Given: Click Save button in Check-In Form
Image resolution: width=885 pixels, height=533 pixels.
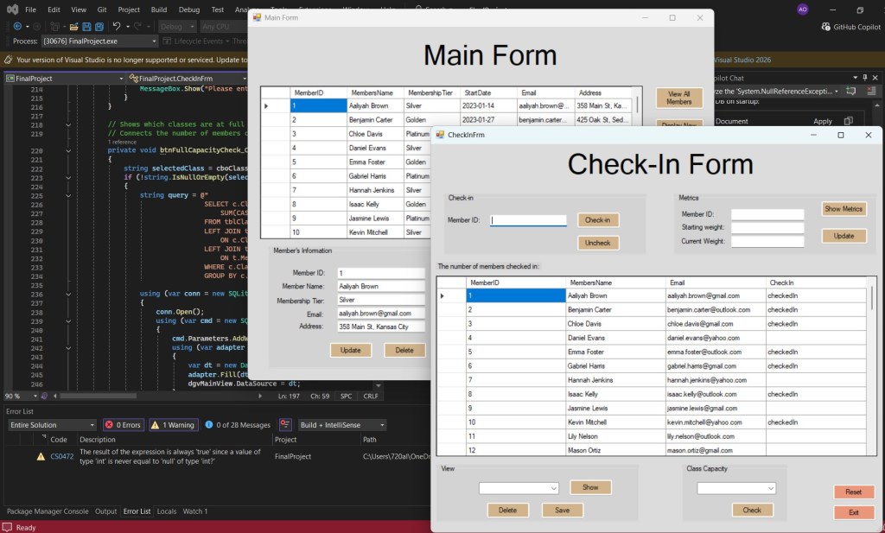Looking at the screenshot, I should click(x=562, y=510).
